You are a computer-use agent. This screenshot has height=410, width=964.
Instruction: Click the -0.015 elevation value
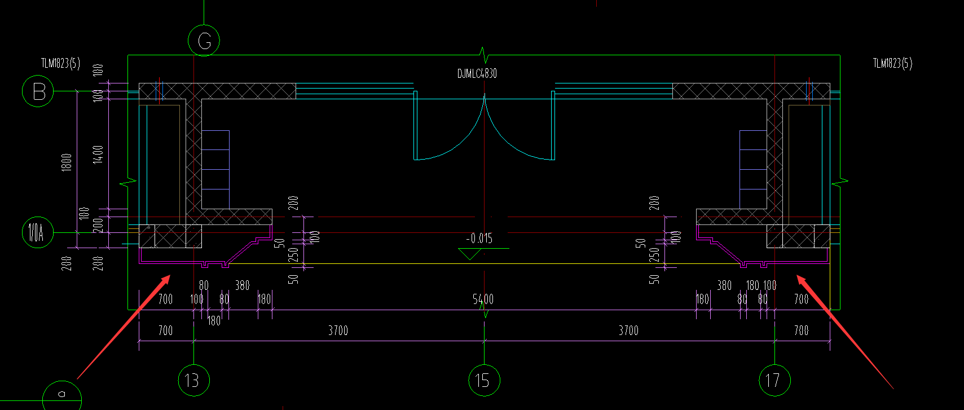[479, 239]
